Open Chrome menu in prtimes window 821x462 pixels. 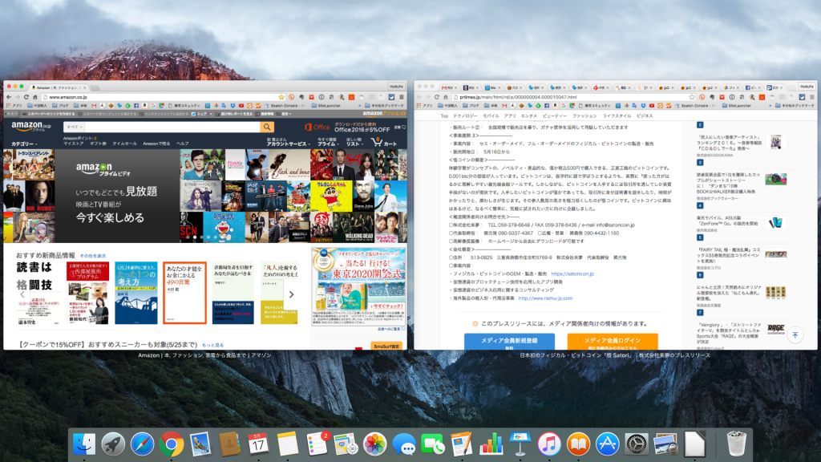tap(812, 97)
